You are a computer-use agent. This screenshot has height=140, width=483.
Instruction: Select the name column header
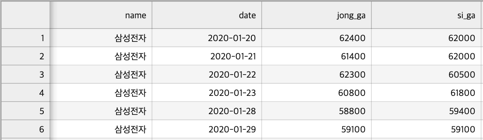[x=101, y=15]
